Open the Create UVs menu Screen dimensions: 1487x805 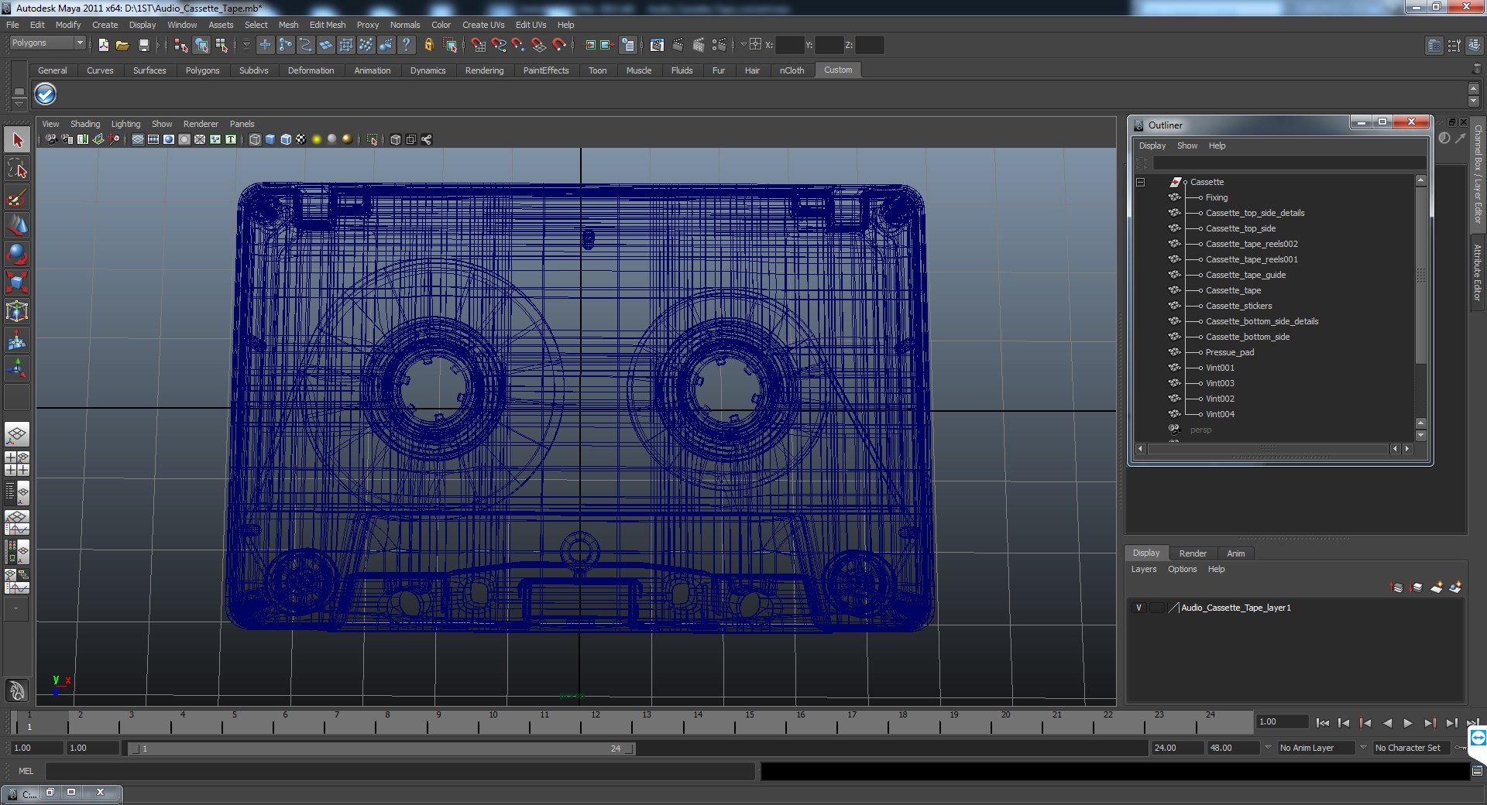coord(483,25)
